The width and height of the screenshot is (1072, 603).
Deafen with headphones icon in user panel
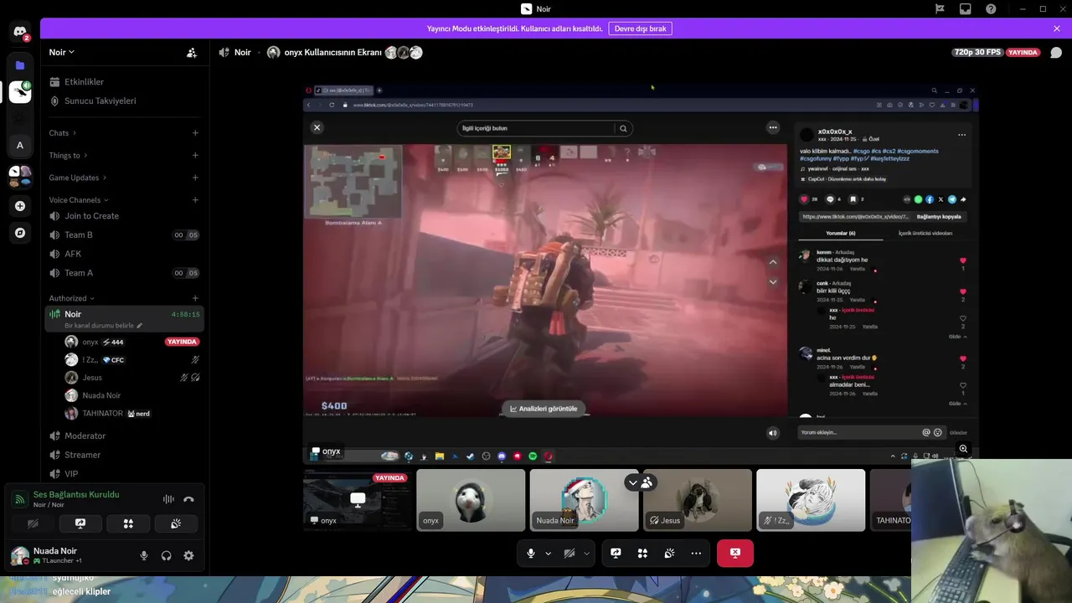[x=166, y=555]
